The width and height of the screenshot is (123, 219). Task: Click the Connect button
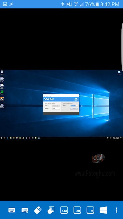click(x=74, y=109)
